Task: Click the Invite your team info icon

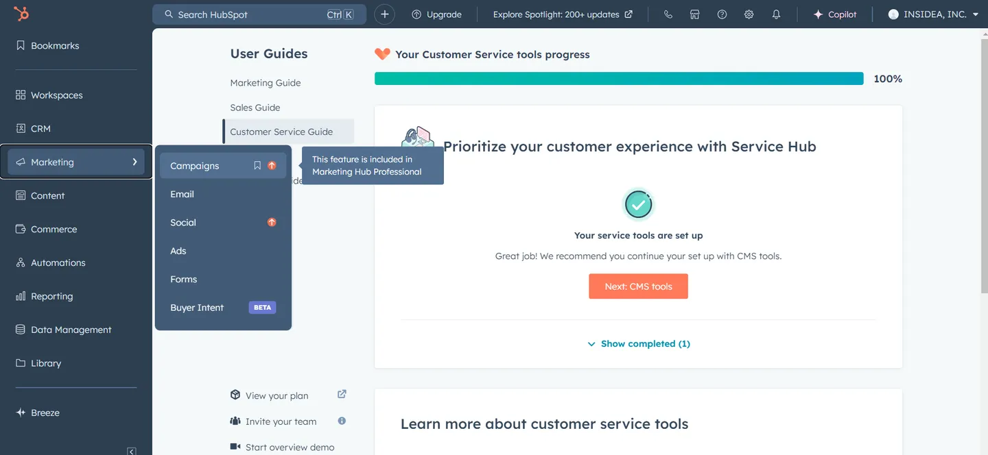Action: [342, 421]
